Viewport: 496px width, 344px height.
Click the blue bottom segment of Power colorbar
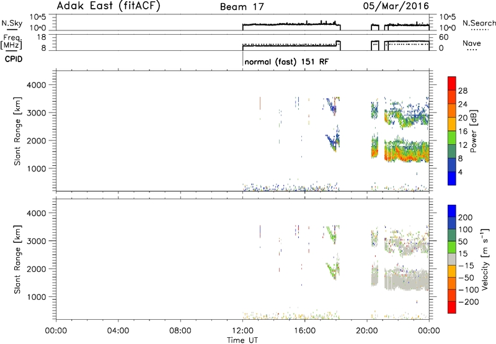(452, 178)
